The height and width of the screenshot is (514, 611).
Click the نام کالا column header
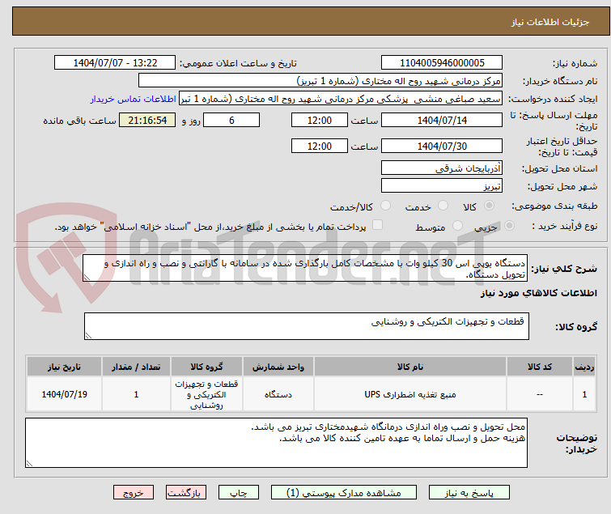tap(410, 367)
